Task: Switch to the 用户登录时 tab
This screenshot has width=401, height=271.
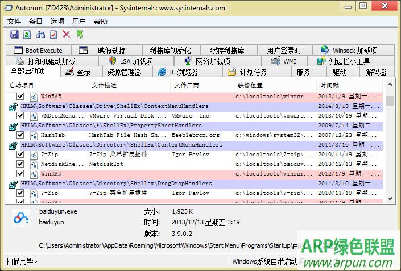Action: coord(285,50)
